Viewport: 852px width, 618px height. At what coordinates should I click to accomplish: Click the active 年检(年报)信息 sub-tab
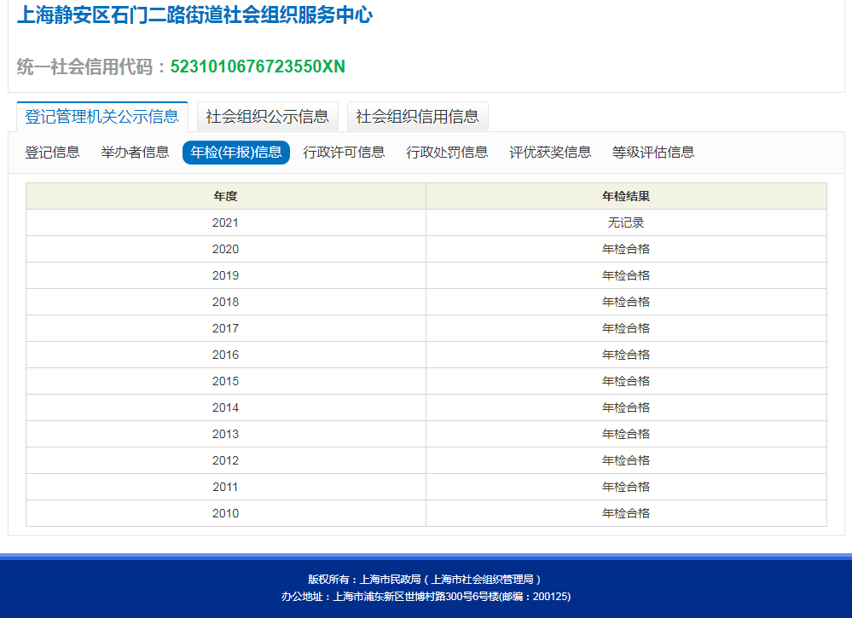click(236, 153)
